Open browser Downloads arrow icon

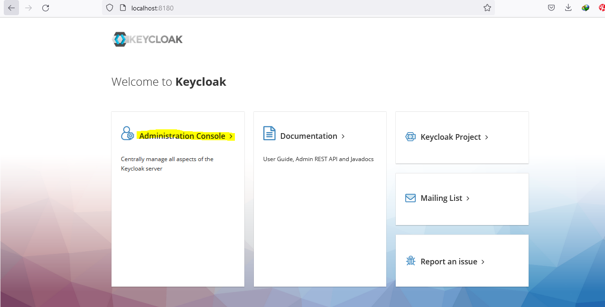click(x=568, y=8)
